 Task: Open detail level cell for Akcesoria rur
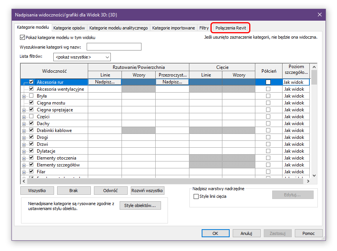(296, 82)
